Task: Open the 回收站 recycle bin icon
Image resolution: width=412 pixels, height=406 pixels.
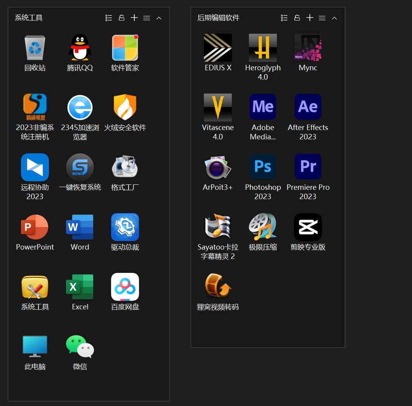Action: pos(35,48)
